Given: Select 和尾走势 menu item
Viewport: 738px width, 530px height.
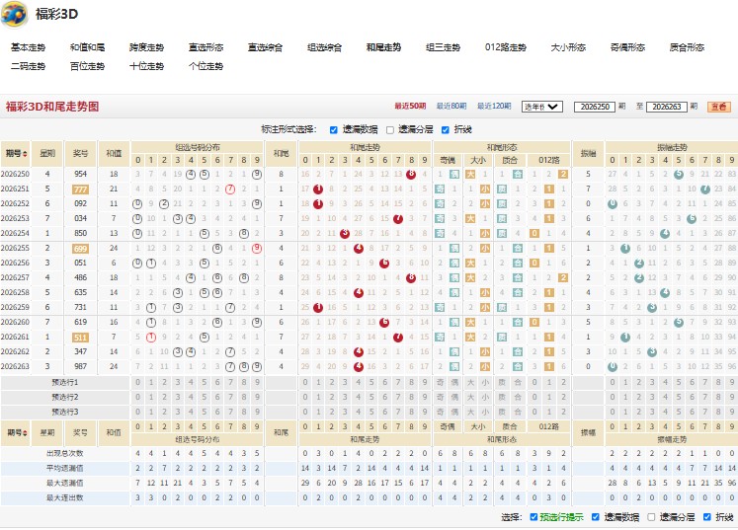Looking at the screenshot, I should [x=384, y=47].
